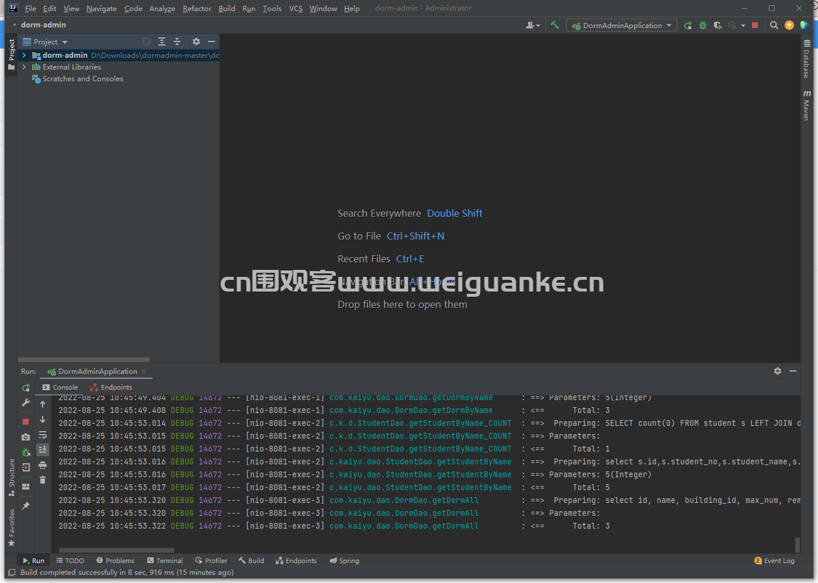Open Search Everywhere magnifier icon
The height and width of the screenshot is (583, 818).
coord(774,25)
